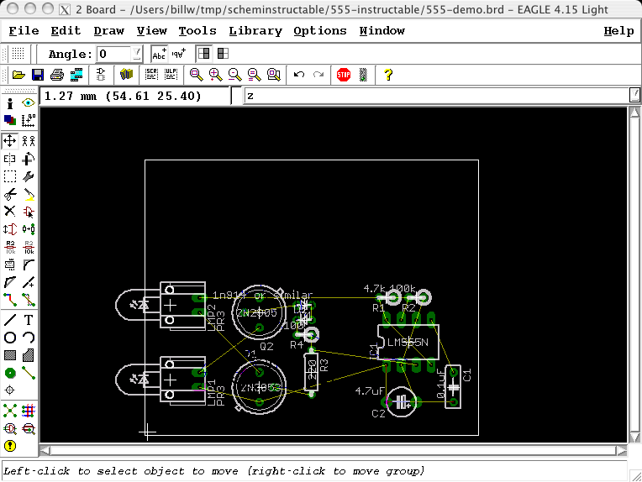
Task: Select the Ripup tool
Action: (29, 300)
